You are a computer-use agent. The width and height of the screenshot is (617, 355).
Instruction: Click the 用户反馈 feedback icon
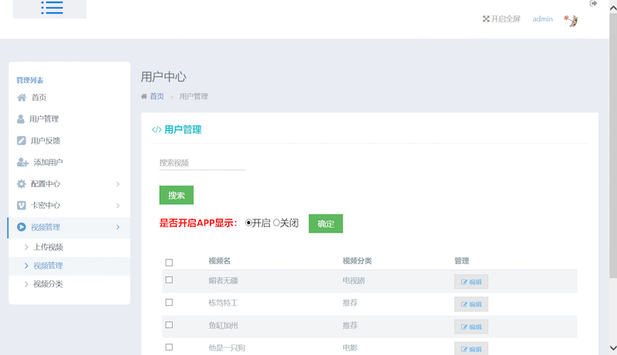coord(22,141)
